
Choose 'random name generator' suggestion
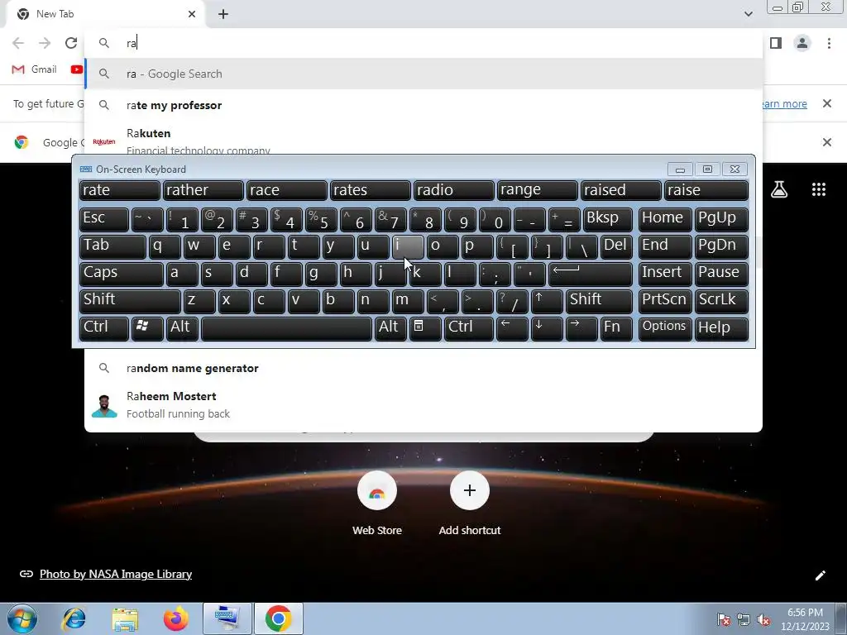pos(423,368)
